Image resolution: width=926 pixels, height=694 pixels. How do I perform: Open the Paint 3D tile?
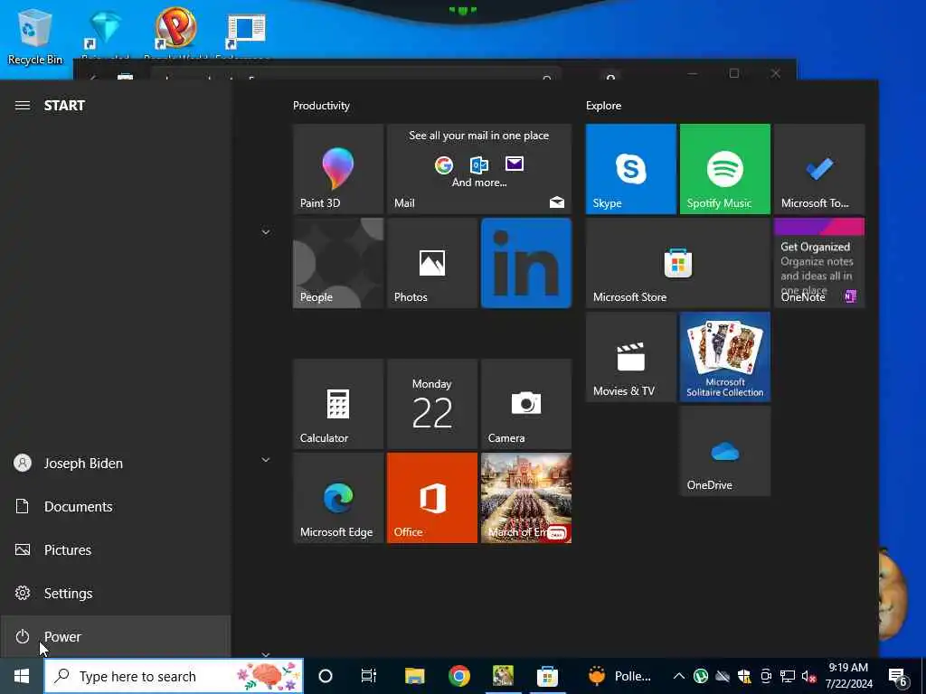coord(338,169)
